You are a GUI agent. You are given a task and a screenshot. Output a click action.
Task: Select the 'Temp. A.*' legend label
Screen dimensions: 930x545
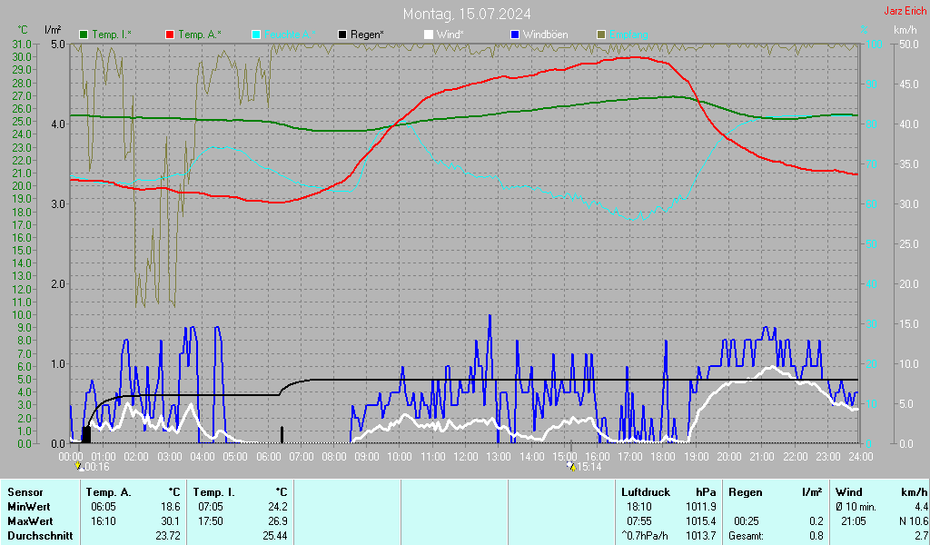pyautogui.click(x=200, y=35)
